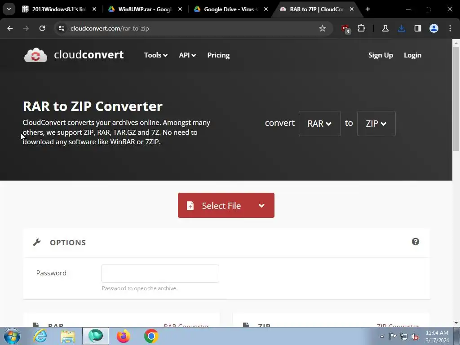This screenshot has width=460, height=345.
Task: Open the Action Center flag tray icon
Action: [x=393, y=336]
